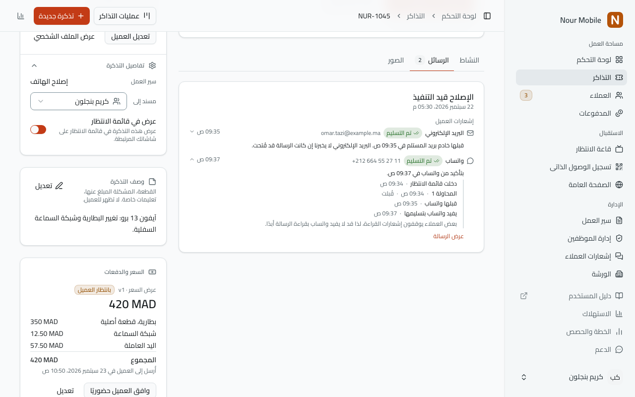Click the إشعارات العملاء chat icon
Screen dimensions: 635x397
coord(619,256)
